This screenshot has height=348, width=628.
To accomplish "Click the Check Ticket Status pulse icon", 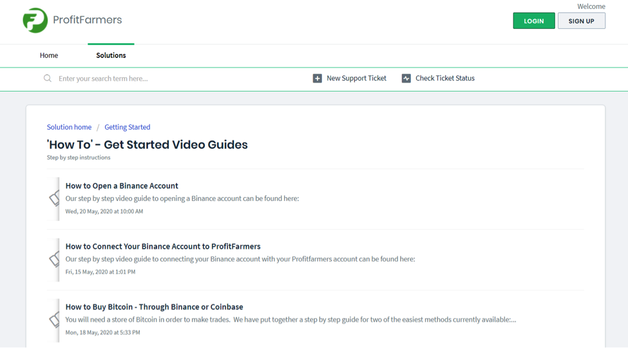I will [x=406, y=79].
